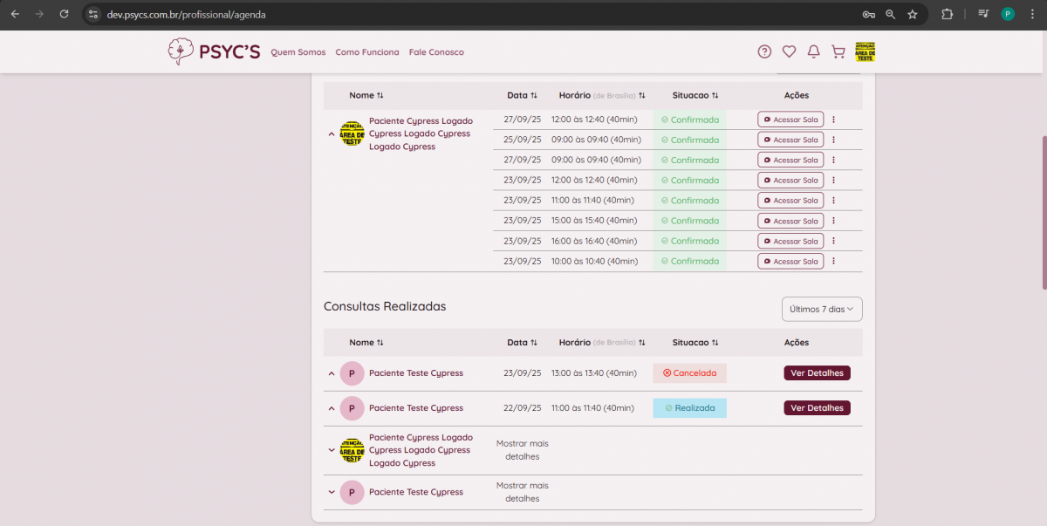1047x526 pixels.
Task: Click Acessar Sala for 27/09/25 12:00 appointment
Action: (790, 120)
